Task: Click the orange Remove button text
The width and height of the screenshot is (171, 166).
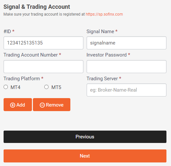Action: (55, 105)
